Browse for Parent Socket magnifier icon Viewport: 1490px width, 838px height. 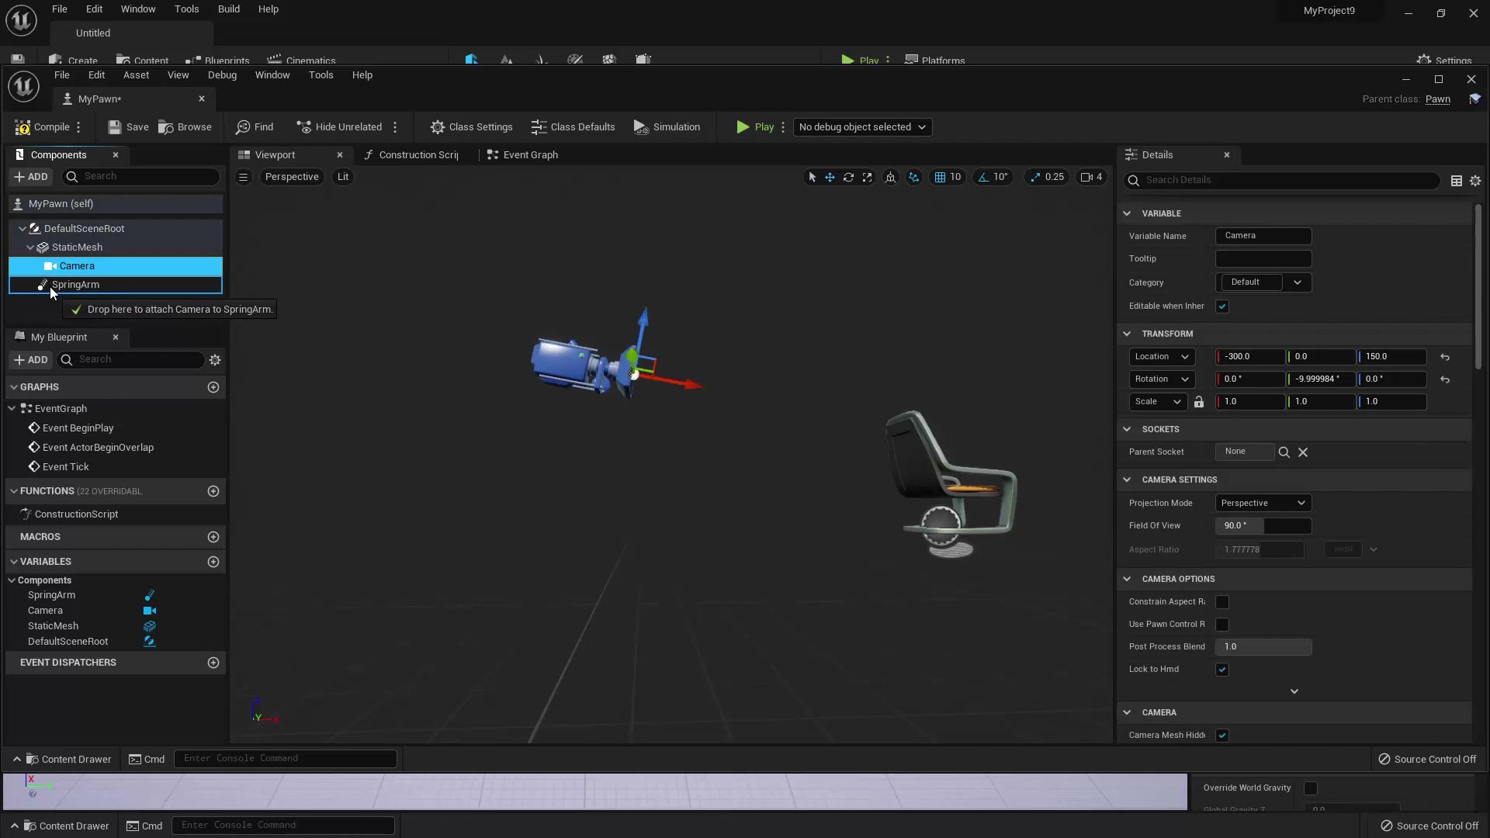(1284, 452)
